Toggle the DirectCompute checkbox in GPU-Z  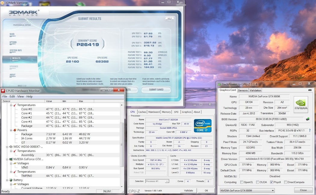[285, 182]
